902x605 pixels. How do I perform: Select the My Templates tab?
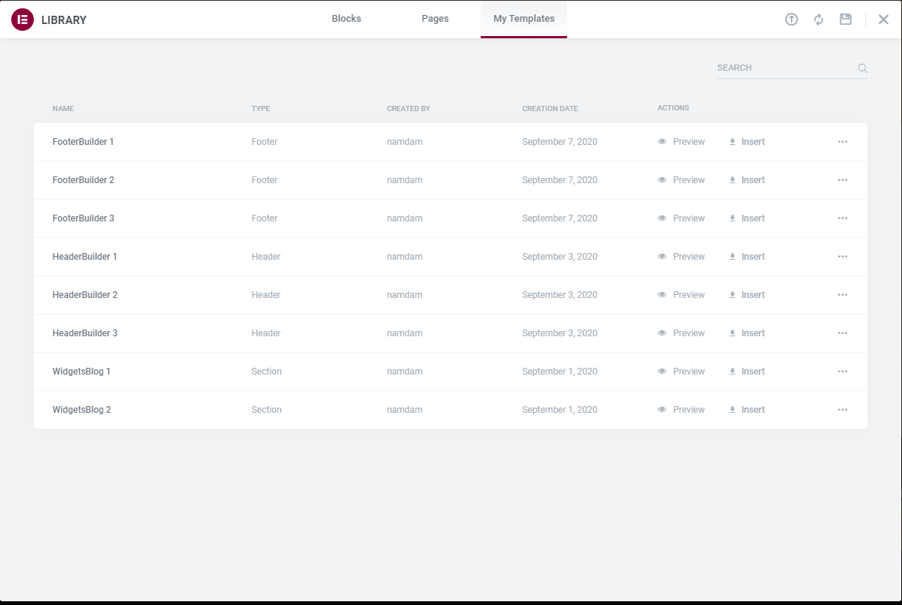523,19
